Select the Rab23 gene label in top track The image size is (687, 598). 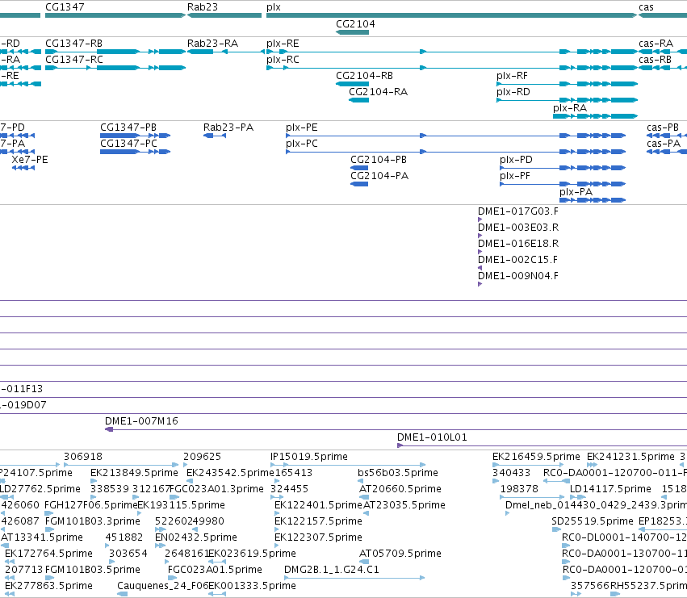pos(203,7)
